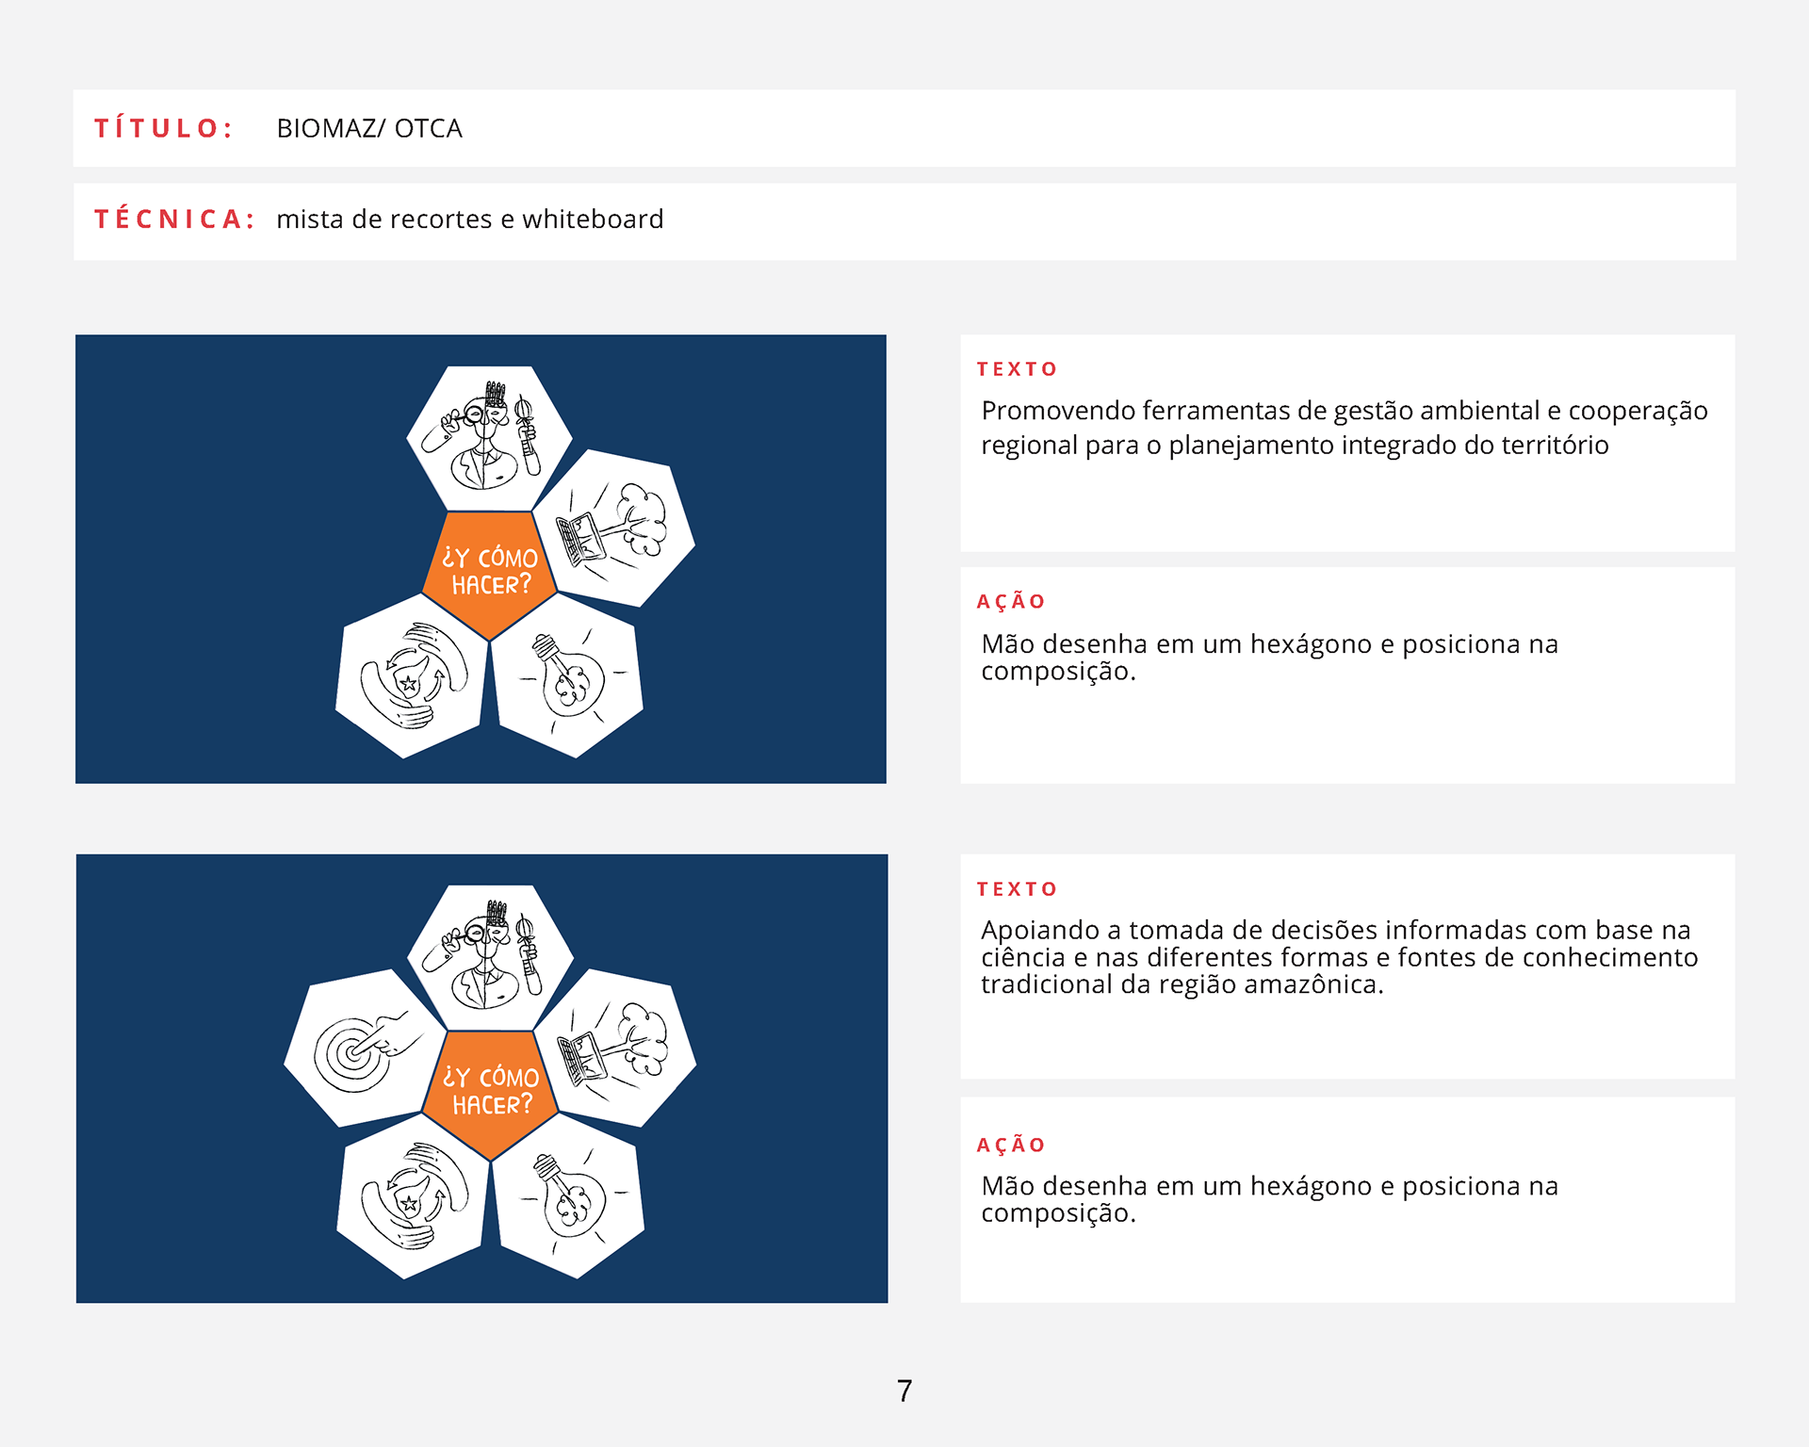Viewport: 1809px width, 1447px height.
Task: Click the first AÇÃO heading
Action: [1011, 602]
